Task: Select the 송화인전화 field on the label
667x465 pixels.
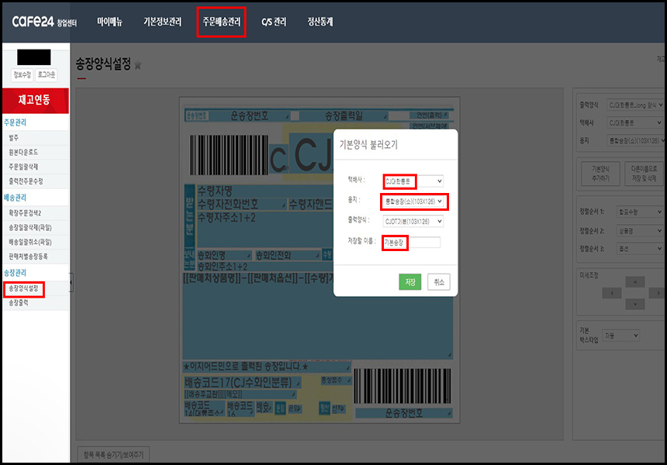Action: tap(287, 256)
